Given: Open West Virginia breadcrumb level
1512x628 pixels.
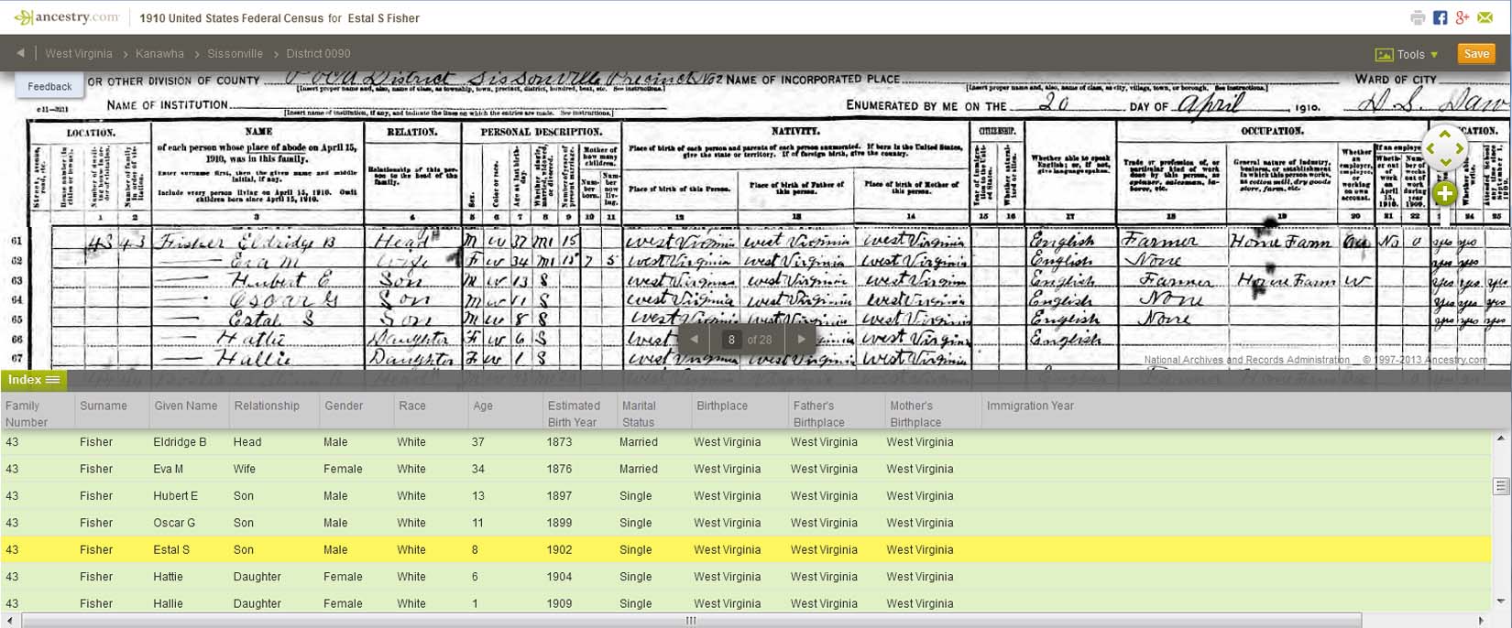Looking at the screenshot, I should point(79,54).
